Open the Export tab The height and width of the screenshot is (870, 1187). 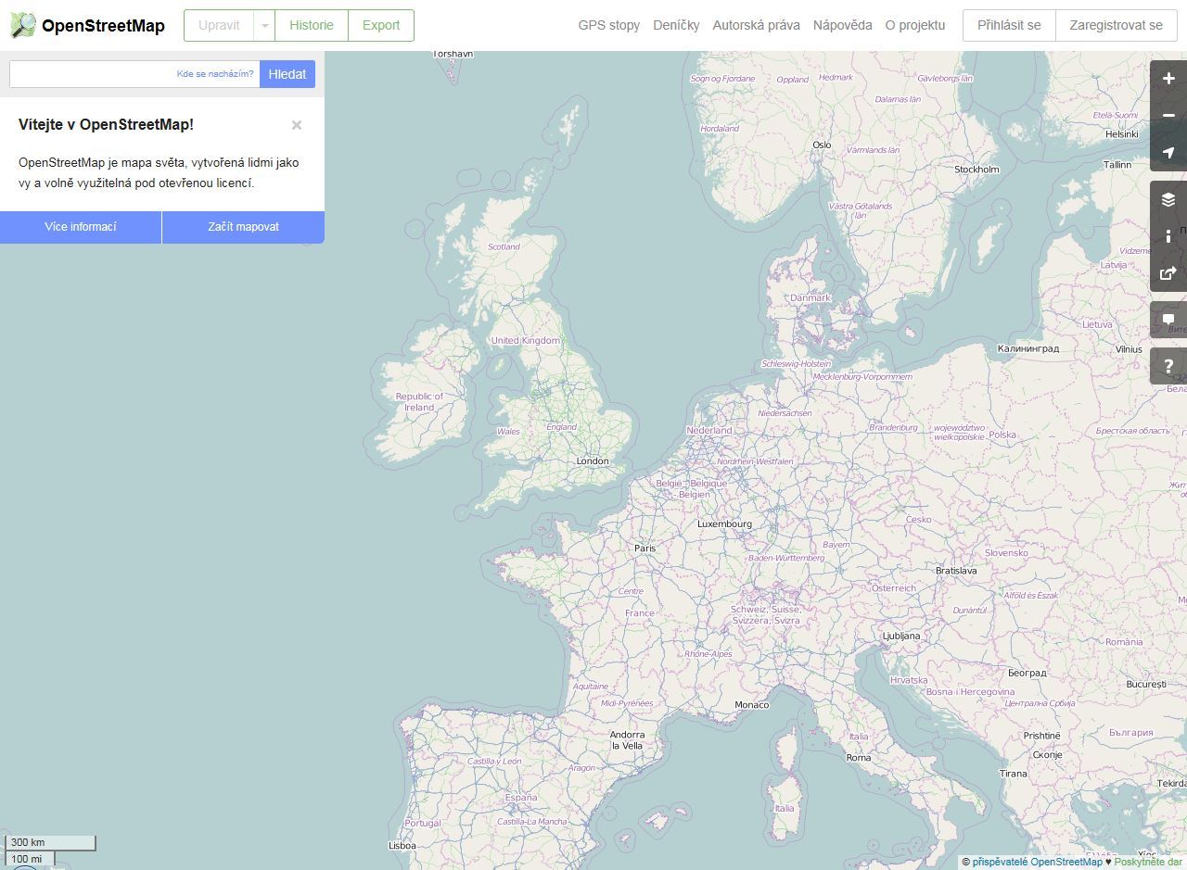pyautogui.click(x=381, y=25)
